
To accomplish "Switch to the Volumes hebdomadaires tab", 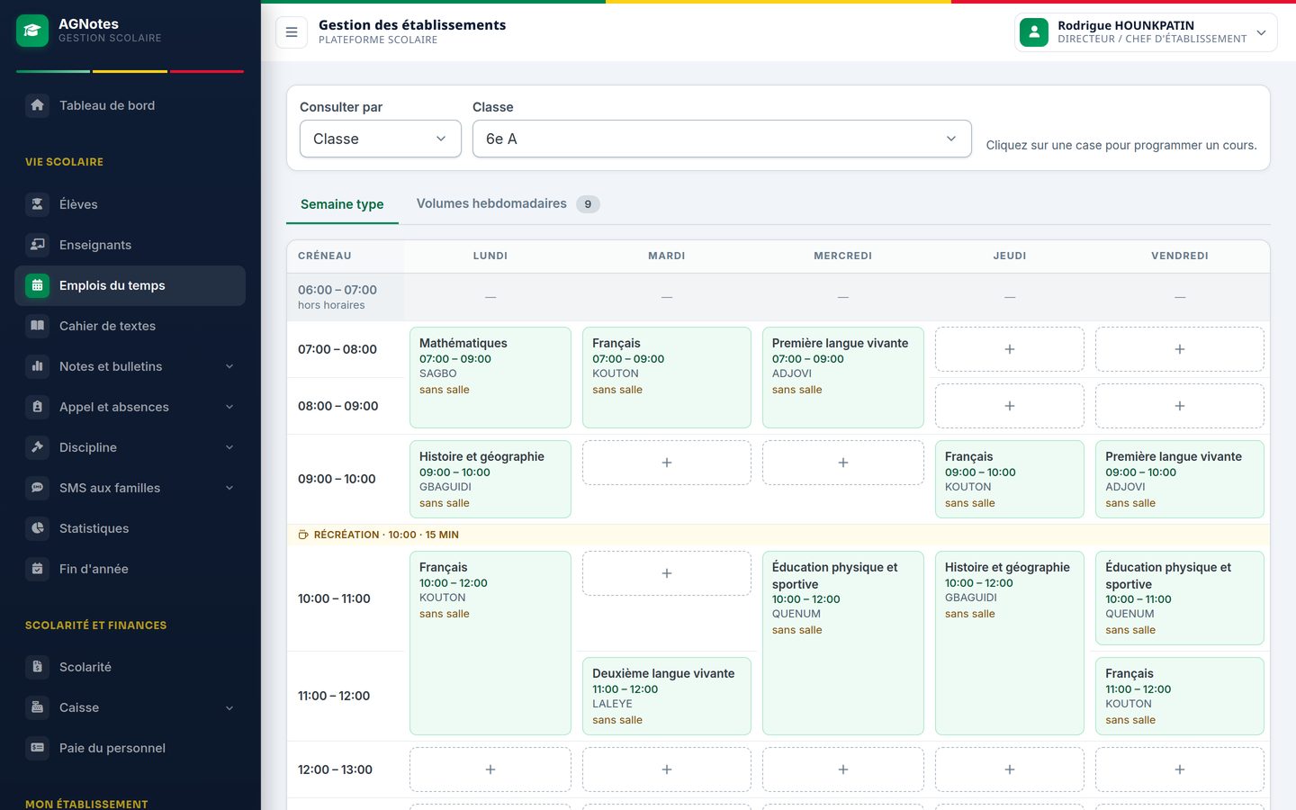I will 508,204.
